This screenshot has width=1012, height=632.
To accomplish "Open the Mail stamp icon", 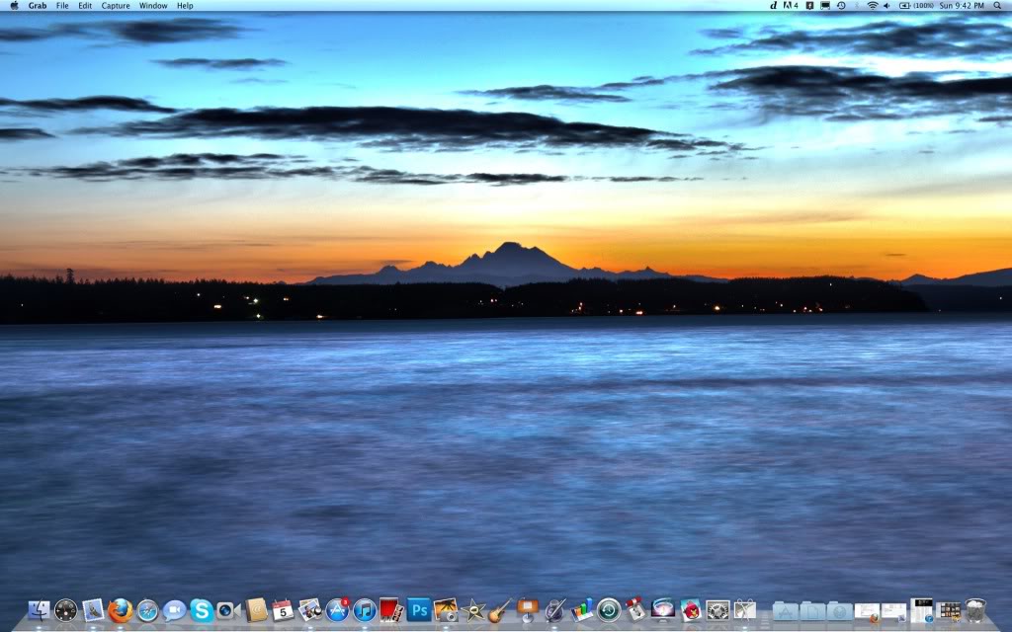I will (x=93, y=609).
